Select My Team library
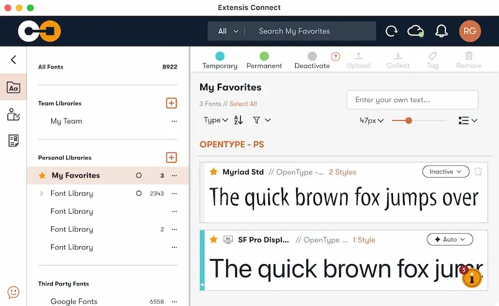This screenshot has height=306, width=499. [x=66, y=121]
